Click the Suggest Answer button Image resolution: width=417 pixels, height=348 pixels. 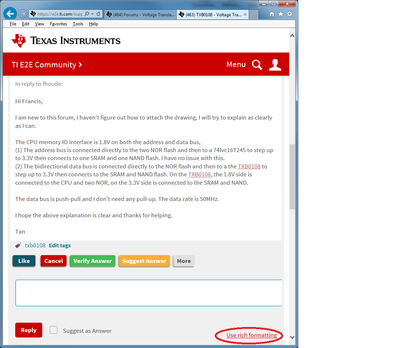click(144, 261)
